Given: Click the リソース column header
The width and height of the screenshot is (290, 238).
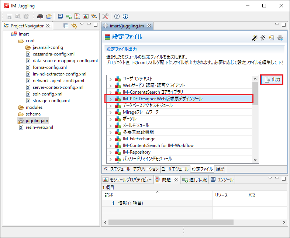Looking at the screenshot, I should click(x=229, y=195).
